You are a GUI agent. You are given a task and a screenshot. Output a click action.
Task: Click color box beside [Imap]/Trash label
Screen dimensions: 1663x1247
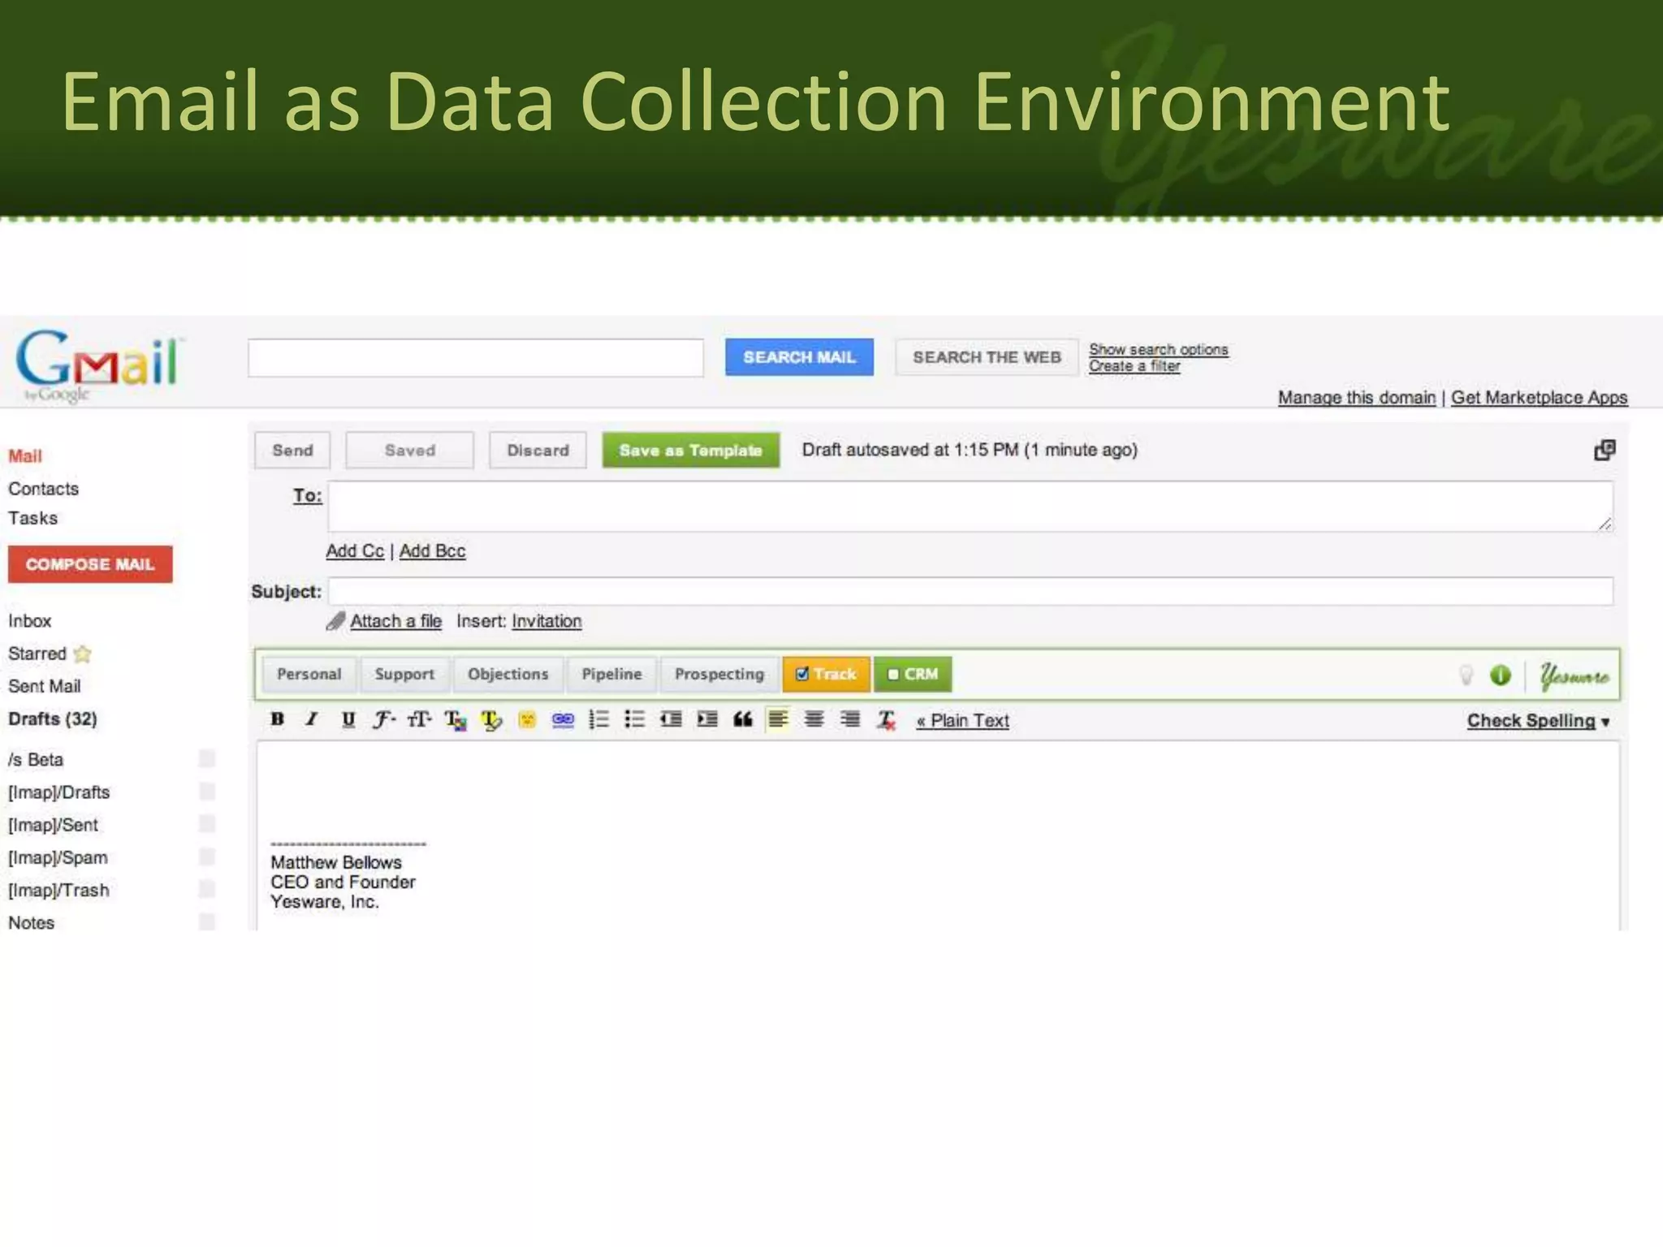point(207,890)
